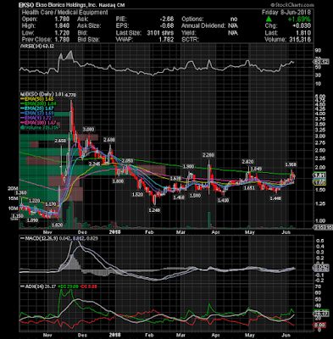The image size is (333, 339).
Task: Click the 2.600 price annotation
Action: pyautogui.click(x=109, y=140)
